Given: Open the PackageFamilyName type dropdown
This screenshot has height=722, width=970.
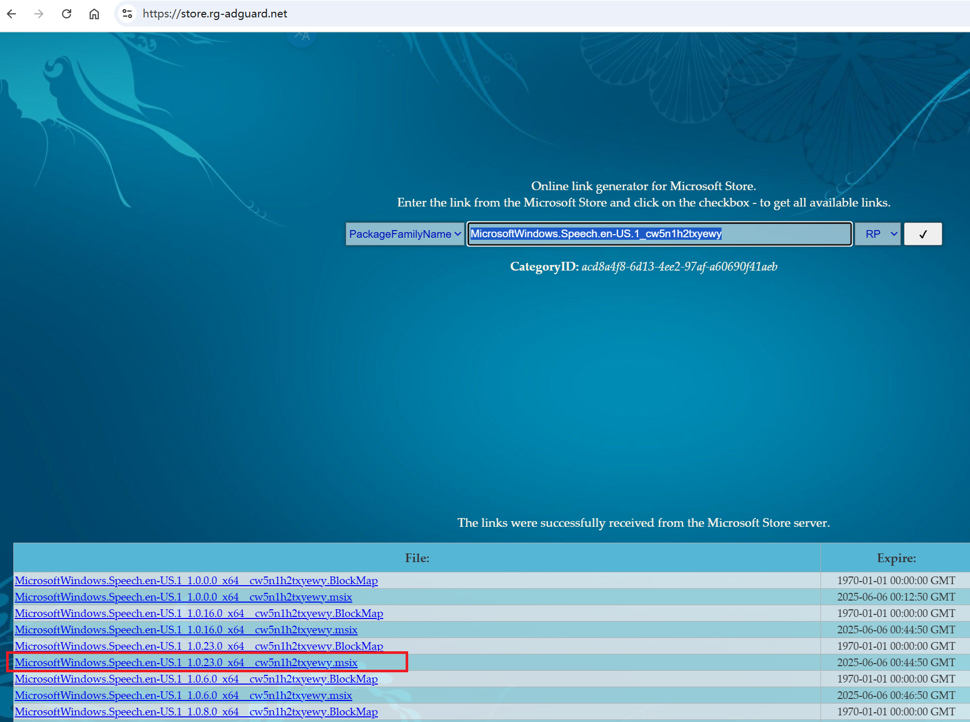Looking at the screenshot, I should coord(405,234).
